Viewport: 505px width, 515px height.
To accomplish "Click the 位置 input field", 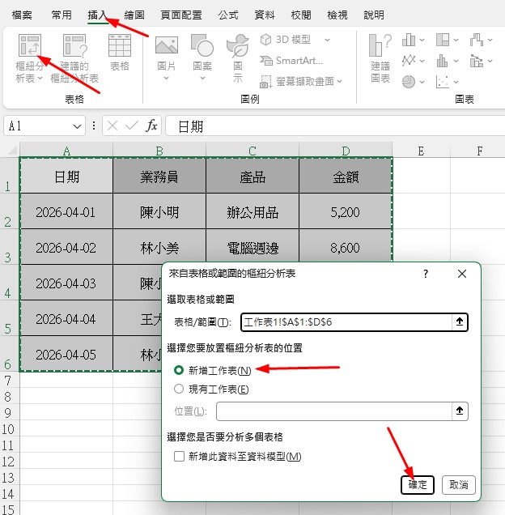I will click(x=334, y=411).
